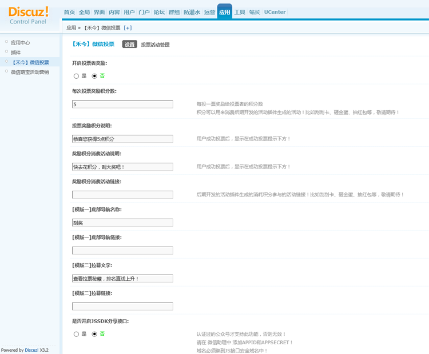
Task: Click the Discuz! link in footer
Action: pyautogui.click(x=31, y=350)
